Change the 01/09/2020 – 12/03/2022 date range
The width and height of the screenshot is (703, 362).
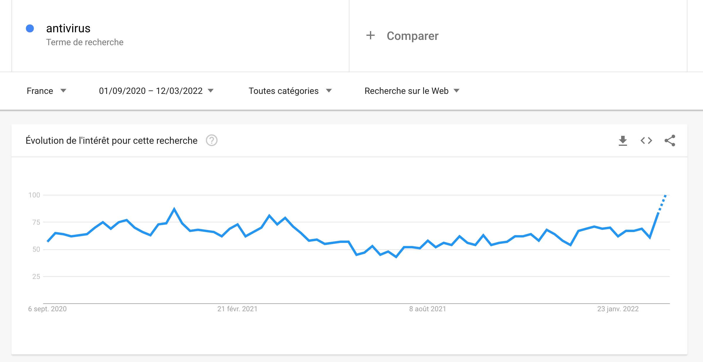point(156,91)
